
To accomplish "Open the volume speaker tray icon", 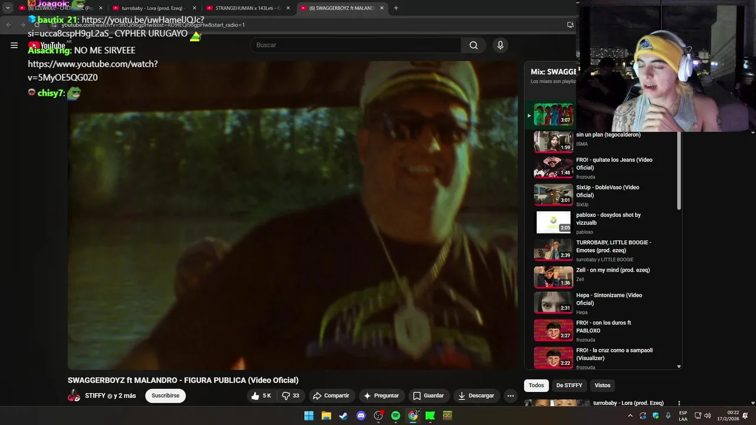I will pos(708,416).
